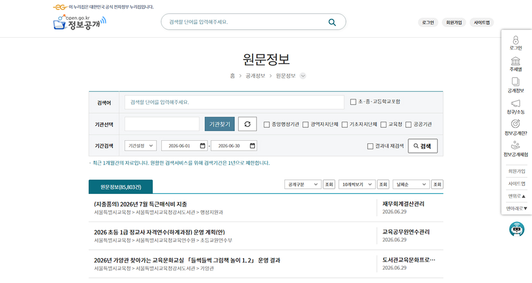Click the e-government eG emblem at top
The image size is (532, 283).
tap(61, 7)
